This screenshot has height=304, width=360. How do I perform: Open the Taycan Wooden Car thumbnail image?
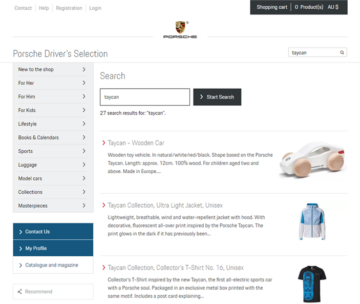point(311,160)
